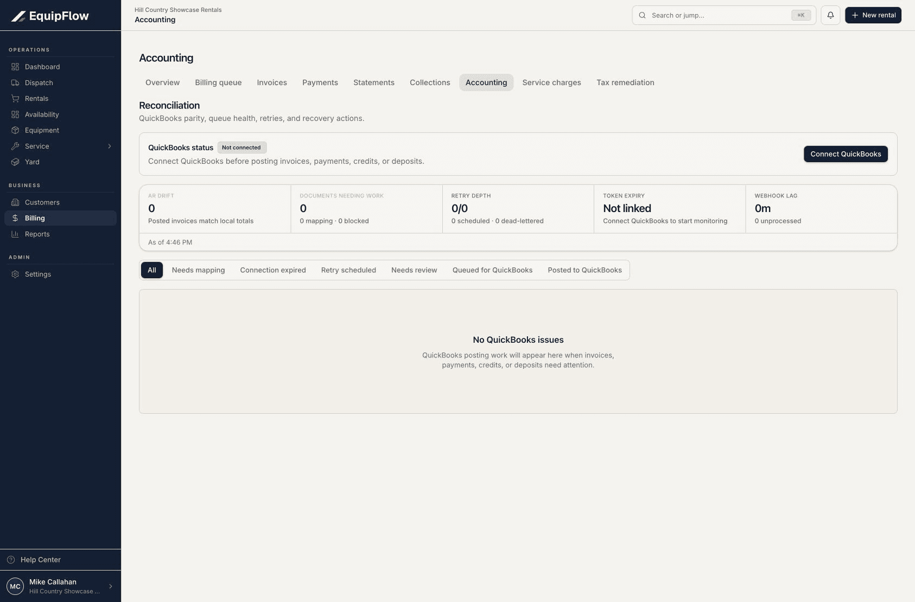This screenshot has height=602, width=915.
Task: Click the EquipFlow logo icon
Action: point(18,16)
